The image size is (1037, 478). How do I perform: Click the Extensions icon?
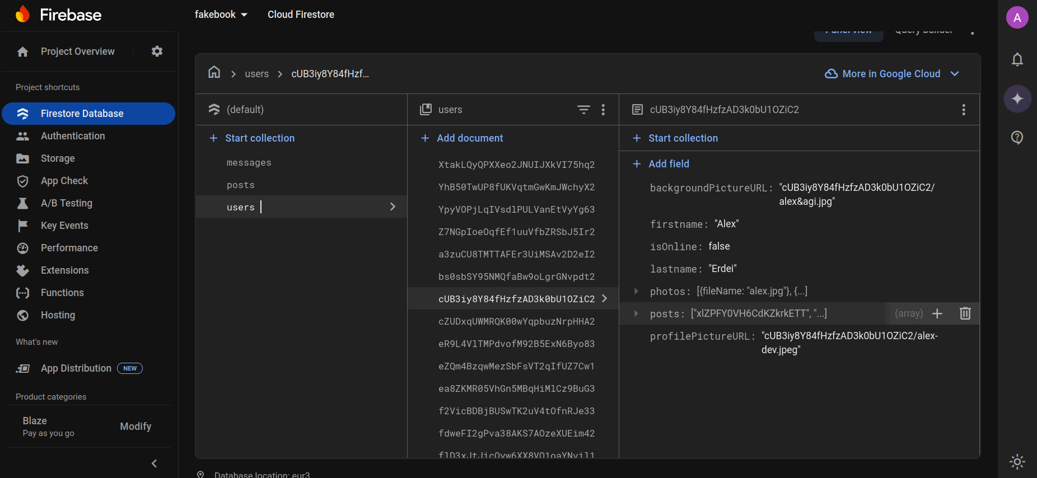[22, 270]
